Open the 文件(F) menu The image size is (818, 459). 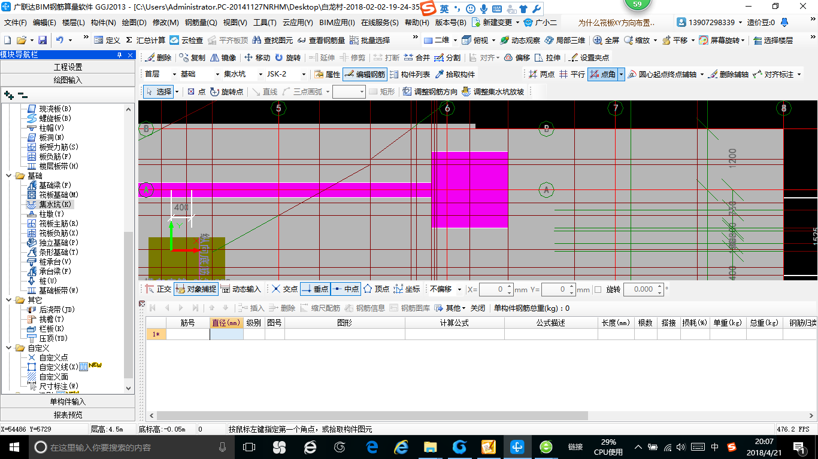click(16, 23)
